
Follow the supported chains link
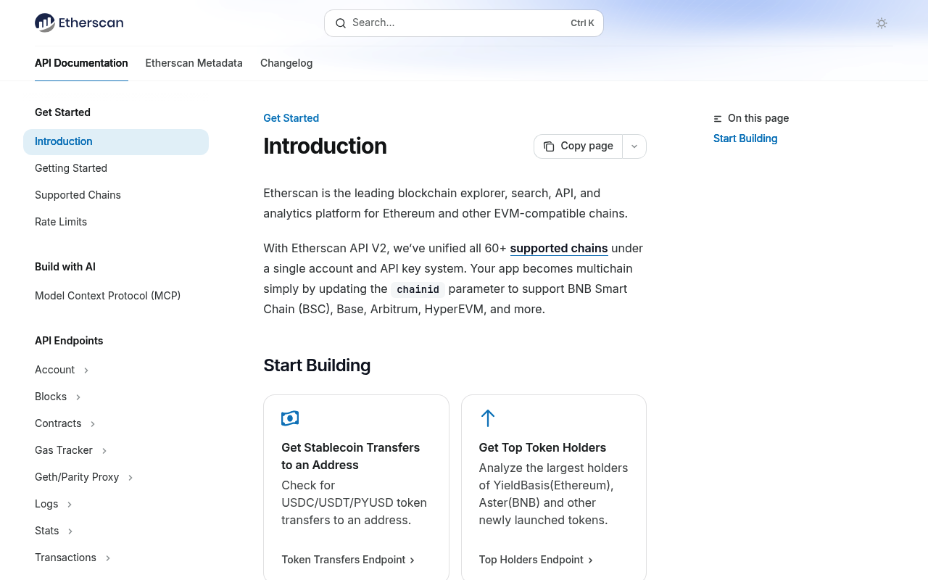(x=559, y=248)
